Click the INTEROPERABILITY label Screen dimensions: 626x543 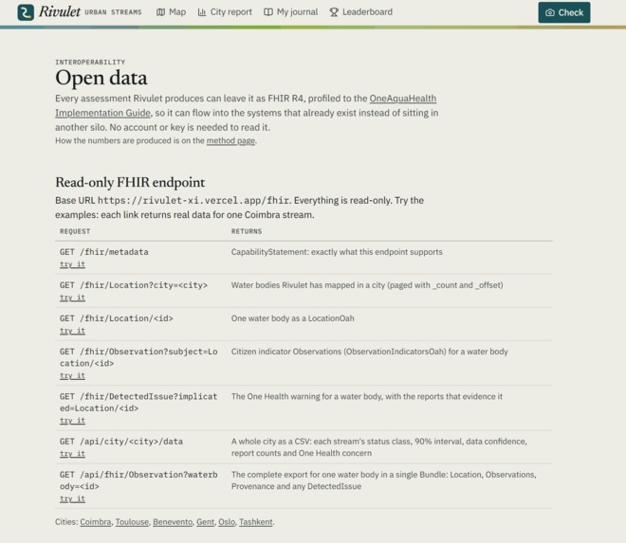point(90,63)
